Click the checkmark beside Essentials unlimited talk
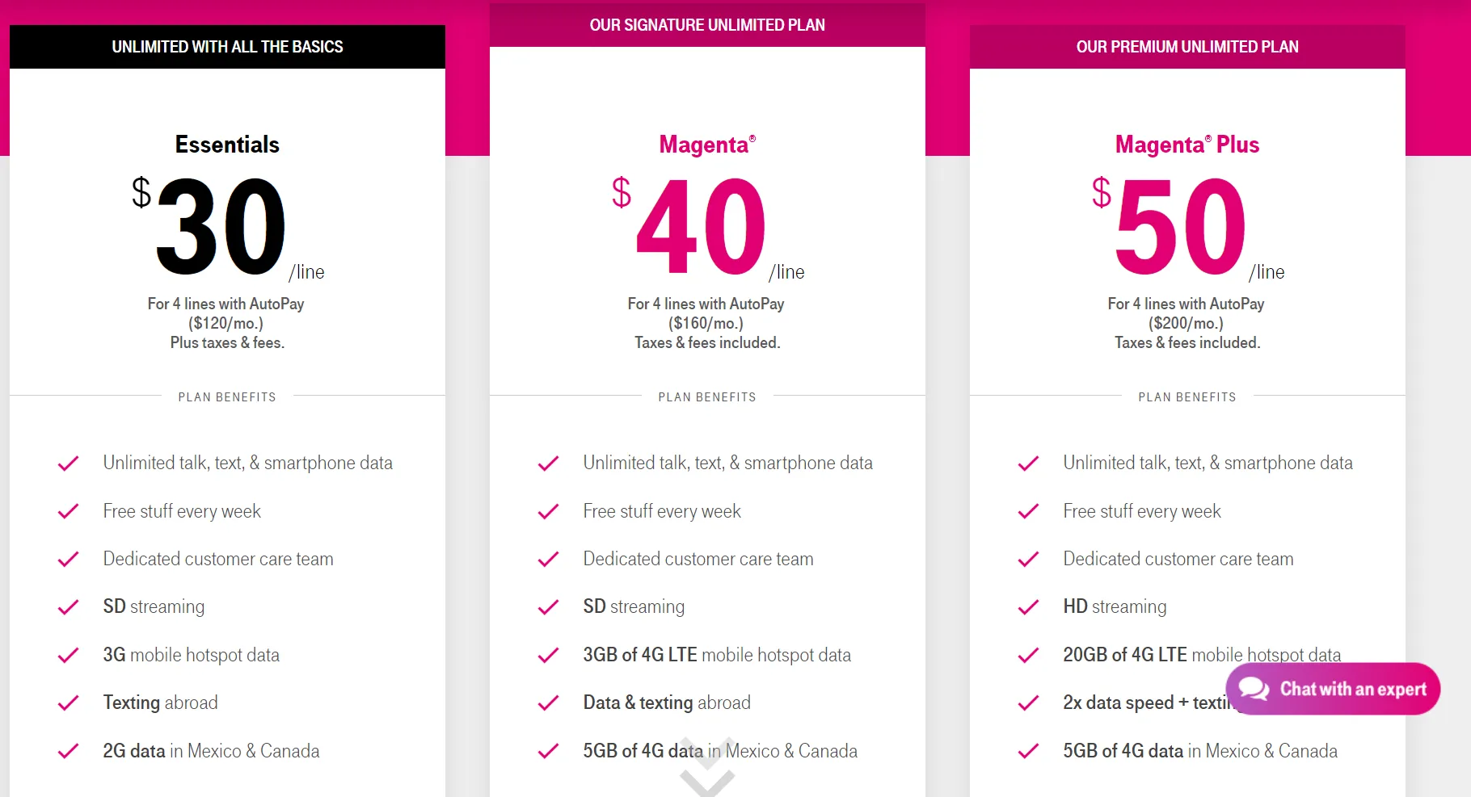The height and width of the screenshot is (797, 1471). (x=68, y=463)
